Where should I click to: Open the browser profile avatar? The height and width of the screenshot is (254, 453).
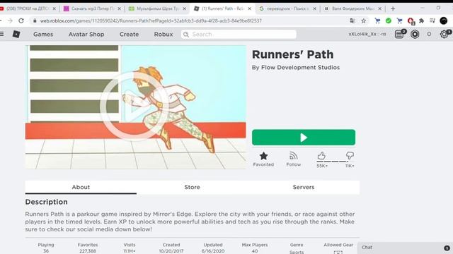[x=444, y=20]
